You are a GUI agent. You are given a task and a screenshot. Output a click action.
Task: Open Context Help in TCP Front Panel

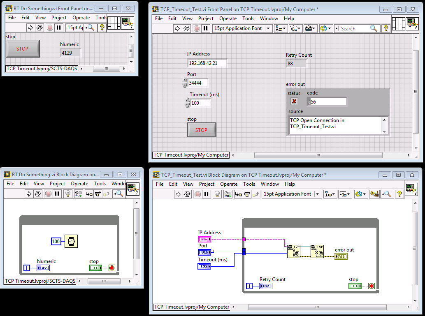pyautogui.click(x=386, y=28)
